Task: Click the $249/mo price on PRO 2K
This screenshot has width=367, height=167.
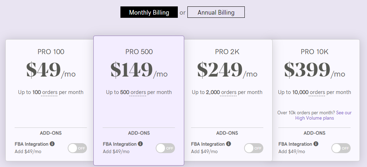Action: pyautogui.click(x=227, y=70)
